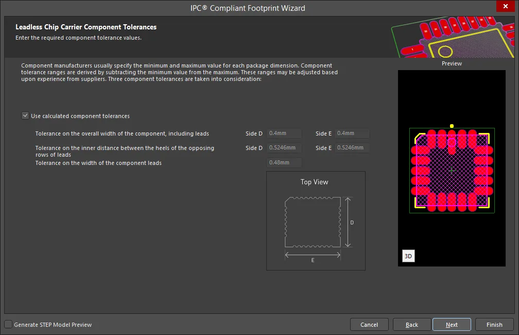Screen dimensions: 519x335
Task: Click Enter the required component tolerance values text
Action: click(x=78, y=38)
